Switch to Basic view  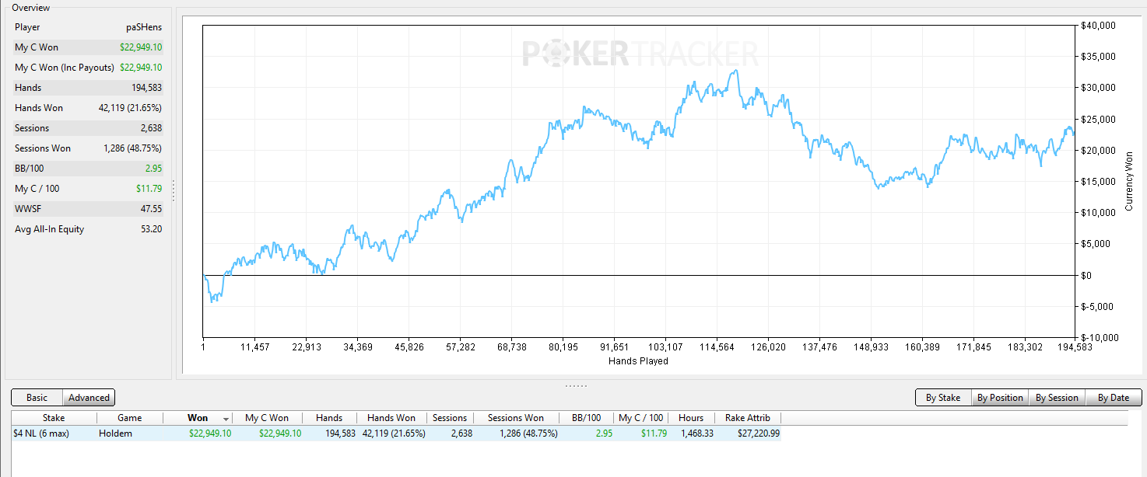point(37,398)
